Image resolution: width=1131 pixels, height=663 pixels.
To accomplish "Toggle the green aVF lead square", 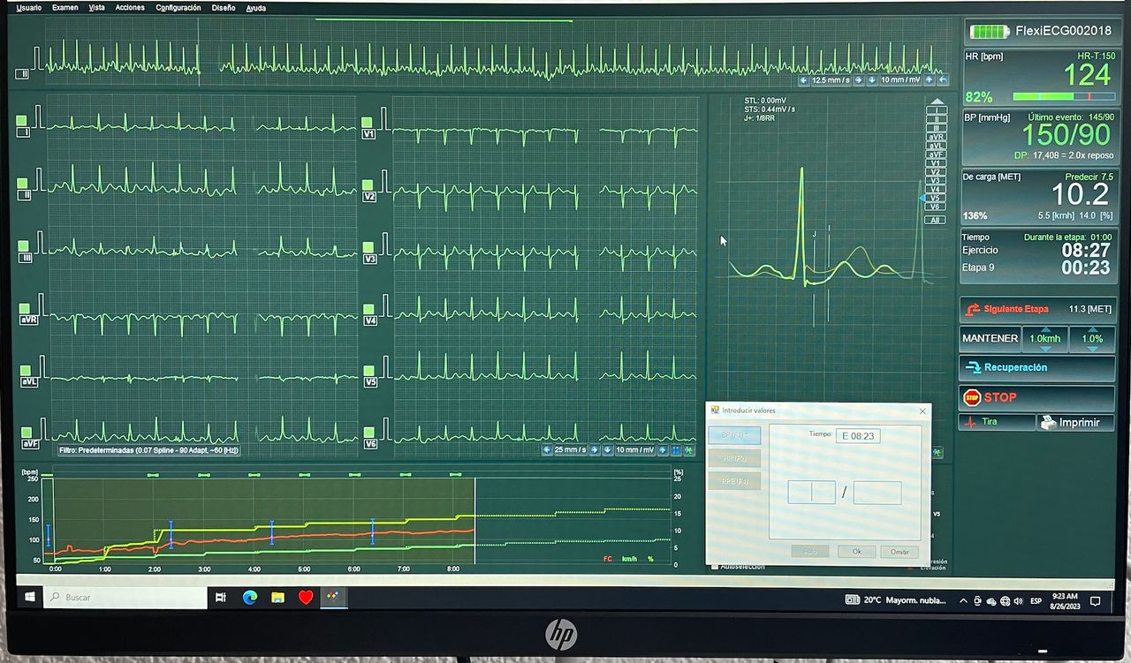I will (x=23, y=431).
